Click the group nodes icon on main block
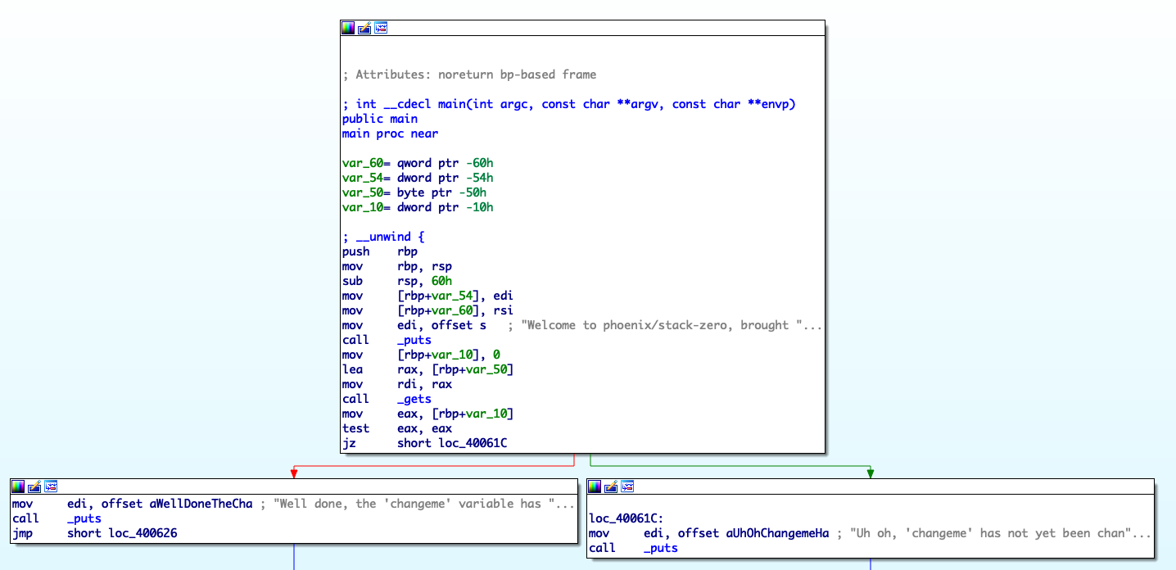Screen dimensions: 1176x570 coord(381,28)
